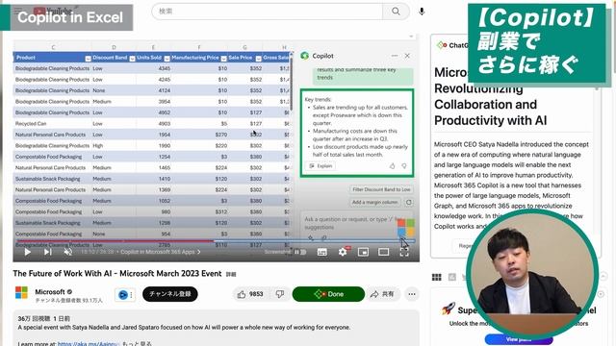Screen dimensions: 616x346
Task: Click the video title 'The Future of Work With AI'
Action: (x=117, y=273)
